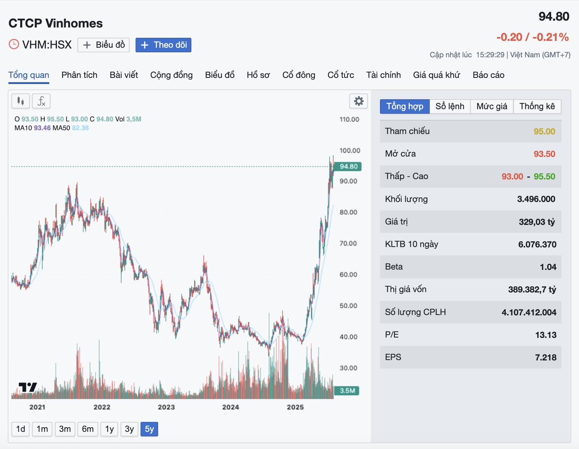Image resolution: width=579 pixels, height=449 pixels.
Task: Switch to the Thống kê panel tab
Action: 537,107
